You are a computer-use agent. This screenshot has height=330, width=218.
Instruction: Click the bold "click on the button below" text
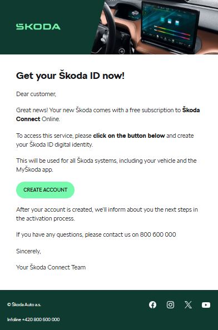point(129,136)
